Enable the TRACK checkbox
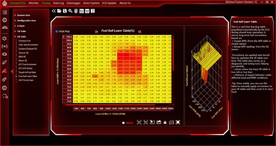 coord(124,123)
